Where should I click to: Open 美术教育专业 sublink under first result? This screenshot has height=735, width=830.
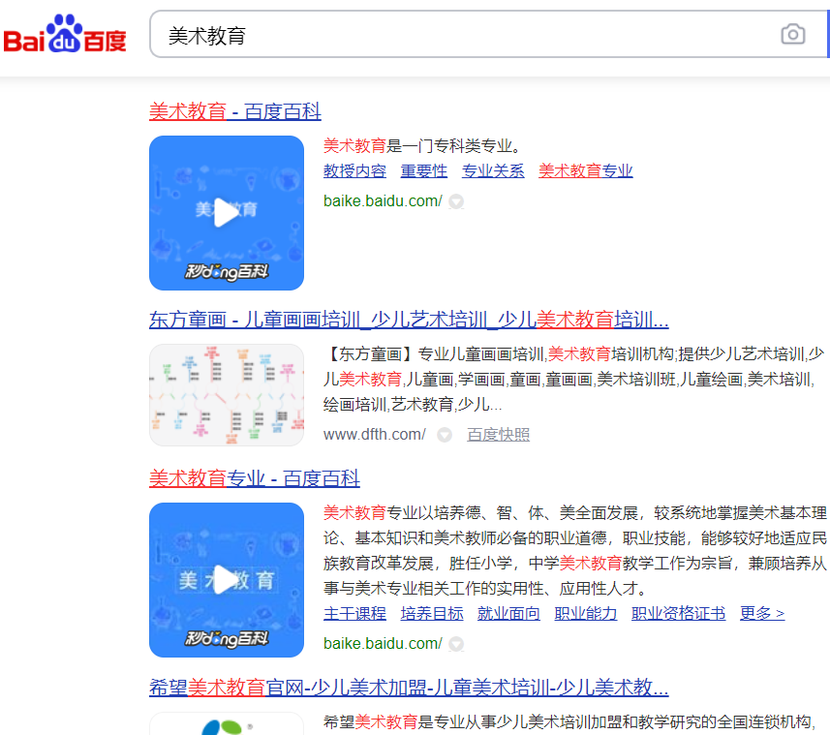pyautogui.click(x=585, y=170)
